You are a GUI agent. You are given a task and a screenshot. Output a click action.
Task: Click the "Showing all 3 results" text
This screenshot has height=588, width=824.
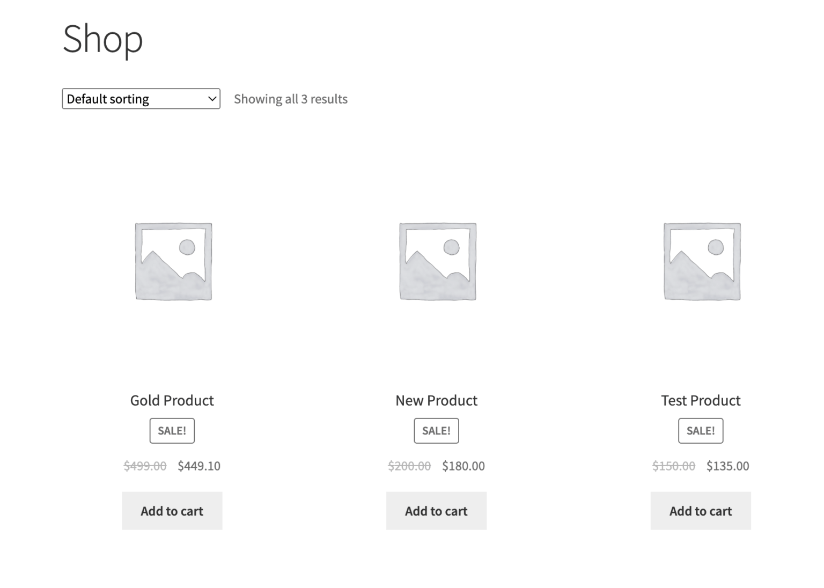pyautogui.click(x=291, y=99)
